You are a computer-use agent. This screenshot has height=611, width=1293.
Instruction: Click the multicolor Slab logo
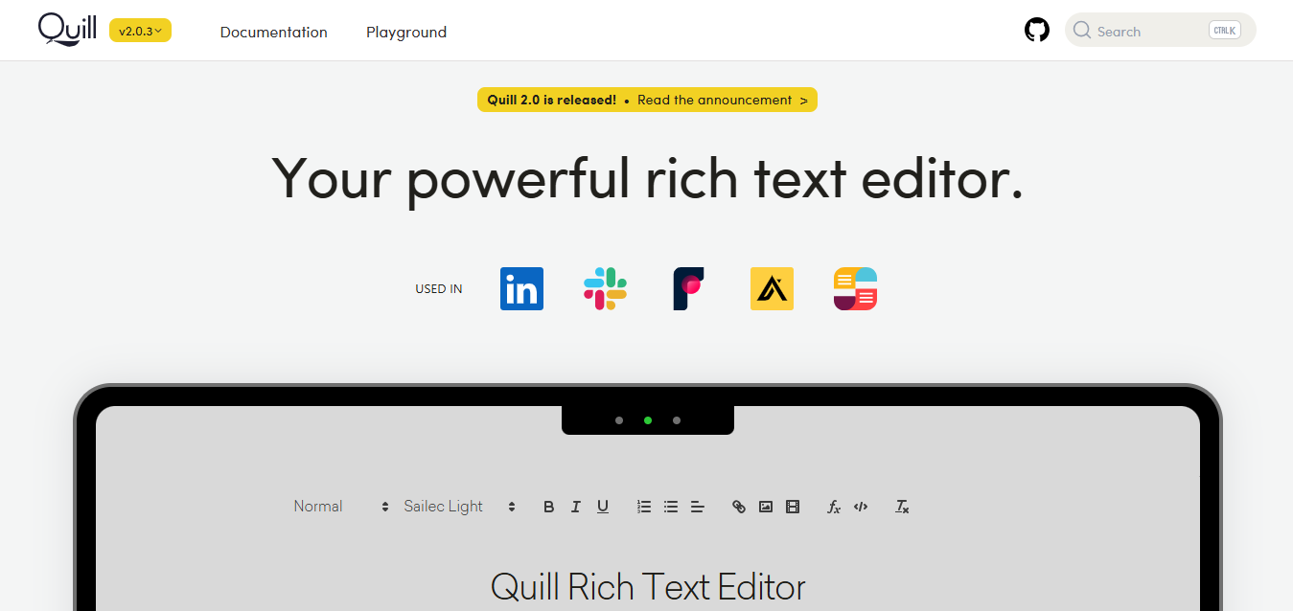click(x=855, y=288)
